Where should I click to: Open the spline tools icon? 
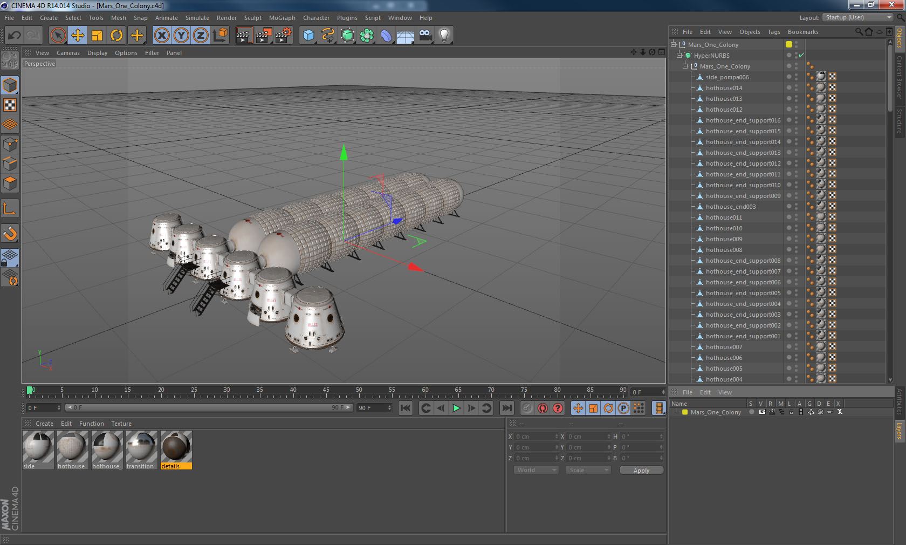point(328,36)
